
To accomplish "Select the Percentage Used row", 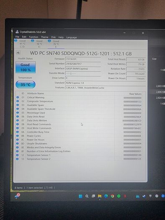I will [79, 113].
